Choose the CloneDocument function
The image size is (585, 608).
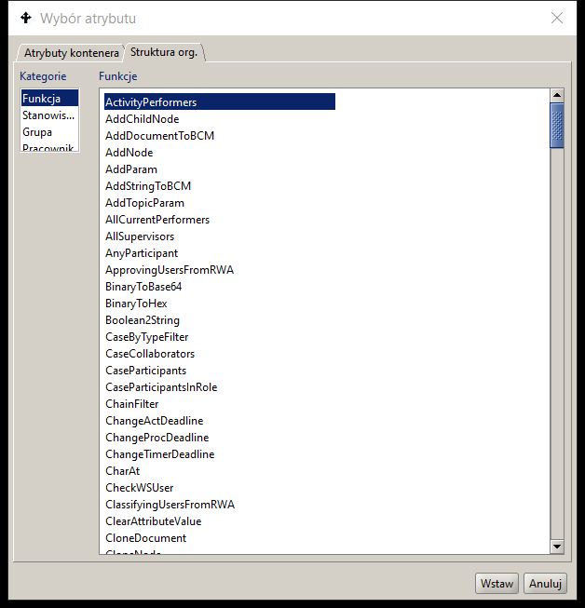pos(145,538)
